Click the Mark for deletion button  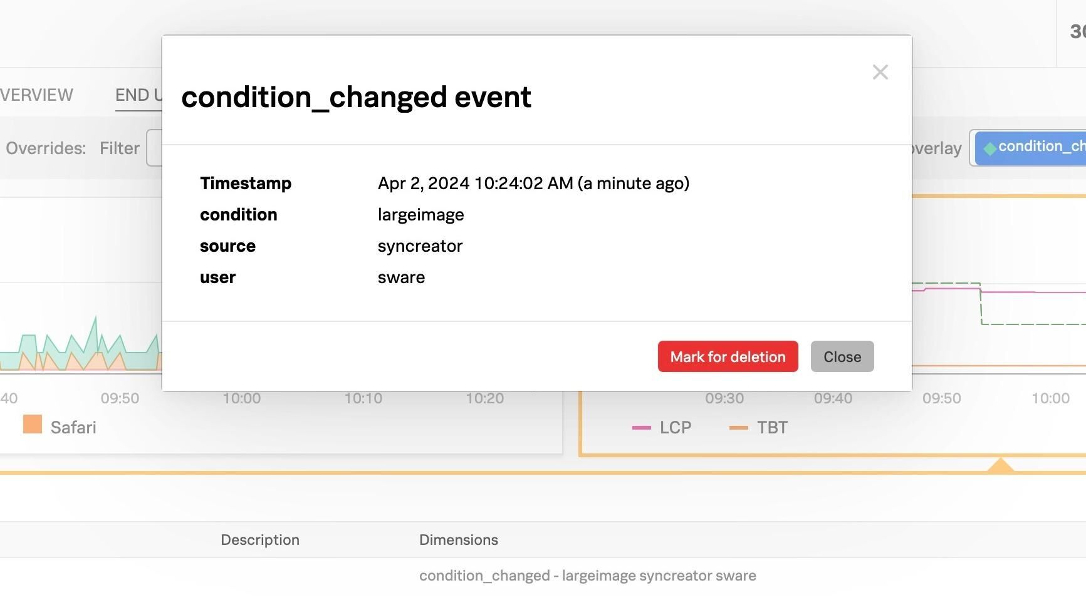[x=728, y=356]
